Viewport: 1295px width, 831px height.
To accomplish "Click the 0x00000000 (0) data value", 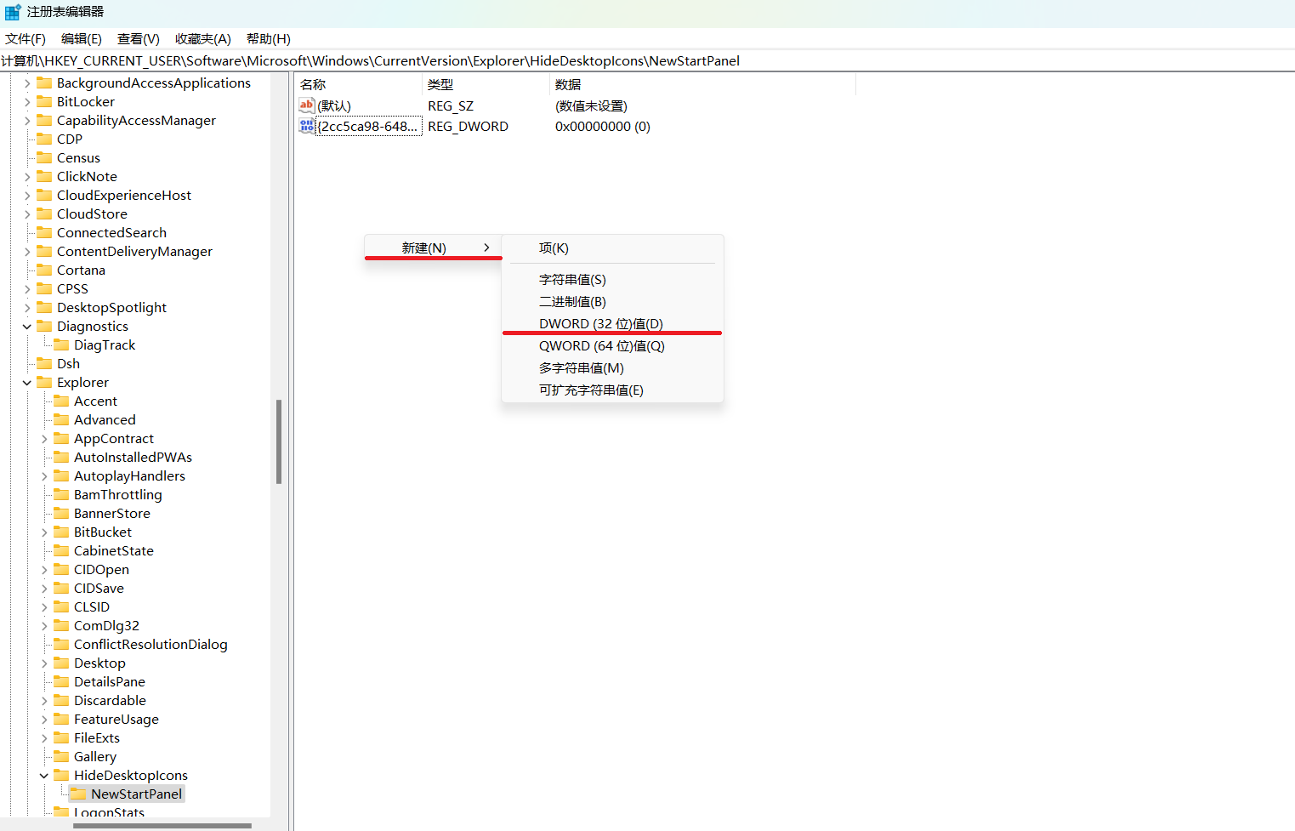I will pyautogui.click(x=603, y=126).
